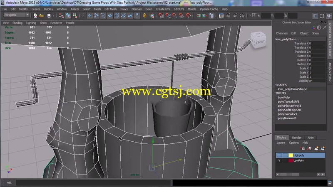Show the Attribute Editor sidebar icon
333x187 pixels.
[x=316, y=16]
